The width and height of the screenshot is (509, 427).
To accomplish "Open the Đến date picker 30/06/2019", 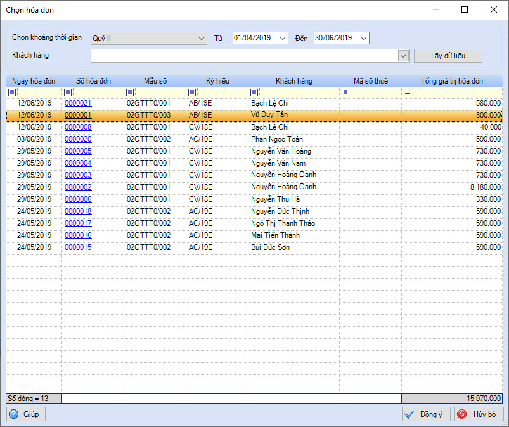I will (364, 38).
